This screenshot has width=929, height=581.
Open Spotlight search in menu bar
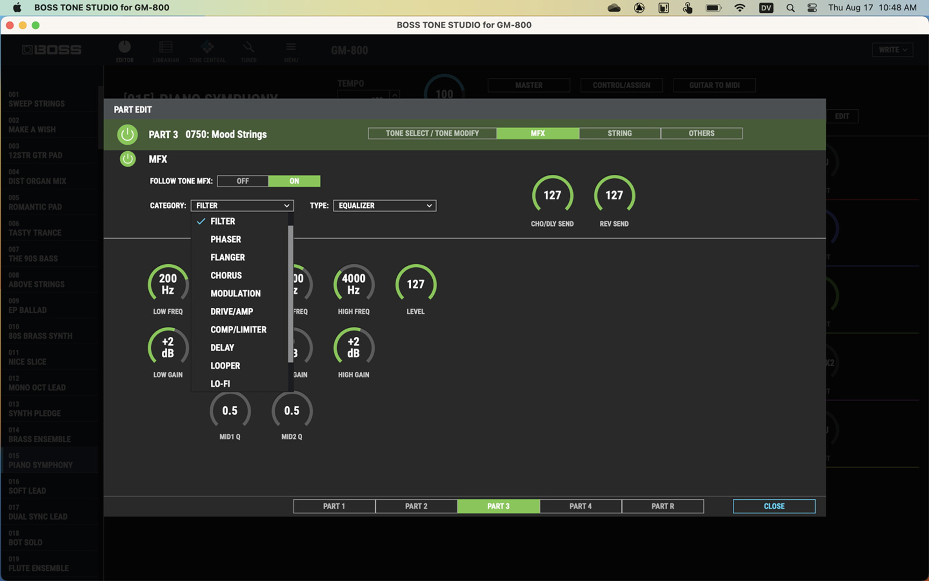790,8
